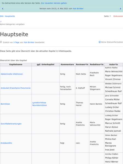
Task: Open Zur neuesten Version gehen link
Action: (54, 3)
